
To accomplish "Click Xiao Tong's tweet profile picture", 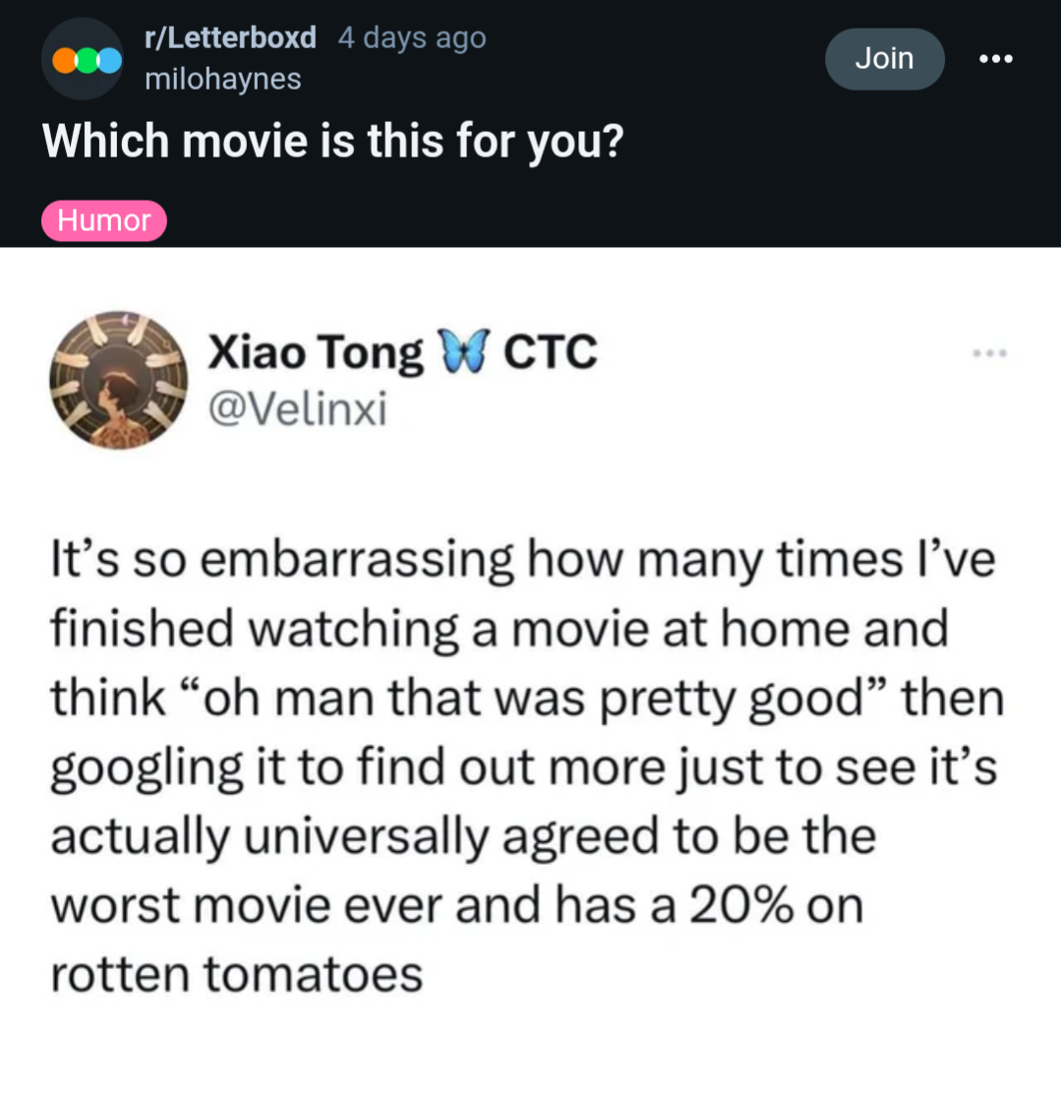I will (x=119, y=380).
